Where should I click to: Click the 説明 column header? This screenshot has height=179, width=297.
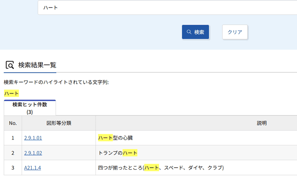pyautogui.click(x=261, y=123)
